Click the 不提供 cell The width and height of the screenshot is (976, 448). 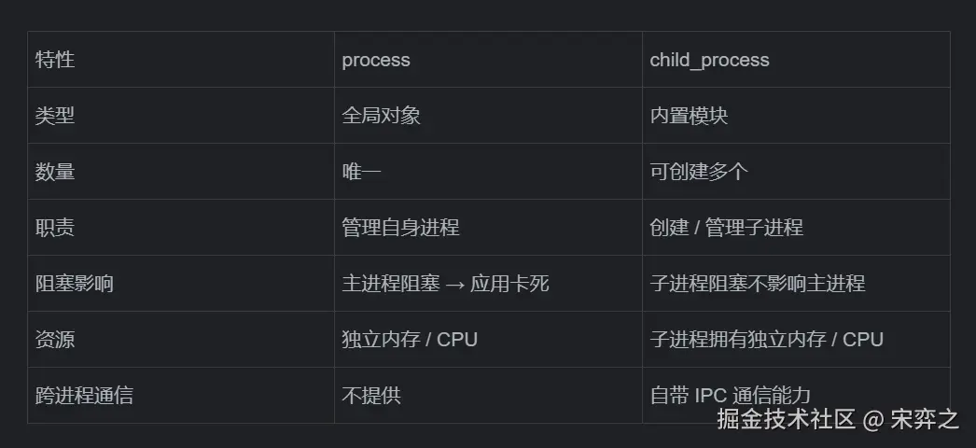370,396
